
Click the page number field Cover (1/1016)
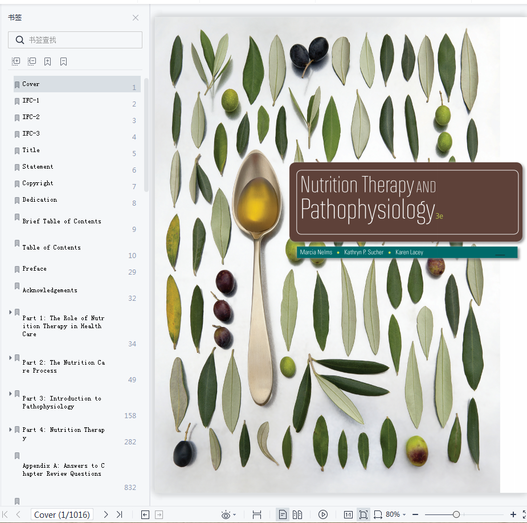coord(62,514)
